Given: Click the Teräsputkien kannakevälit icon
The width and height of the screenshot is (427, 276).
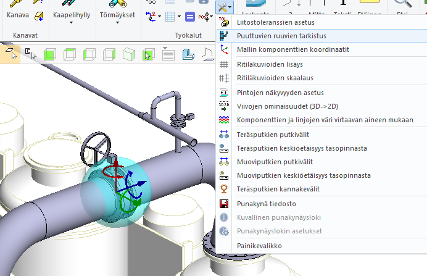Looking at the screenshot, I should 225,189.
